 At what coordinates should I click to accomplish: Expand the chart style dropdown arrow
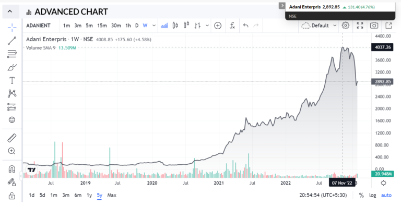[207, 26]
